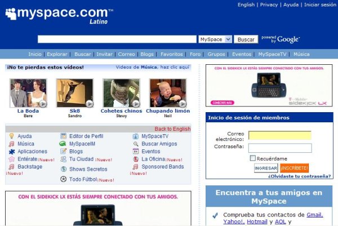Image resolution: width=338 pixels, height=226 pixels.
Task: Click the La Oficina icon
Action: pyautogui.click(x=136, y=159)
